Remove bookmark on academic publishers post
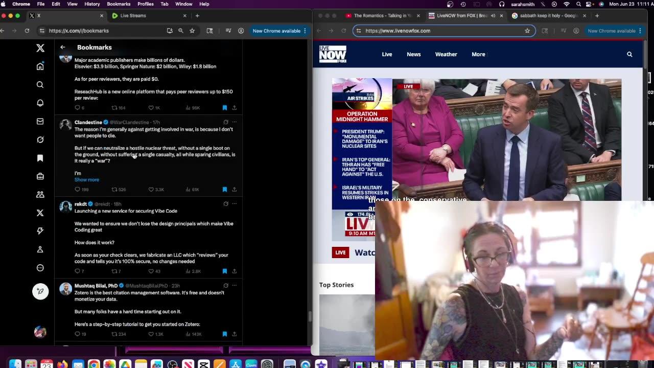This screenshot has width=654, height=368. 225,108
